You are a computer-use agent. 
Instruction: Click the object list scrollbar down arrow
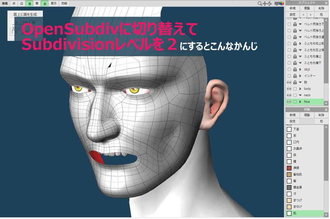point(326,103)
